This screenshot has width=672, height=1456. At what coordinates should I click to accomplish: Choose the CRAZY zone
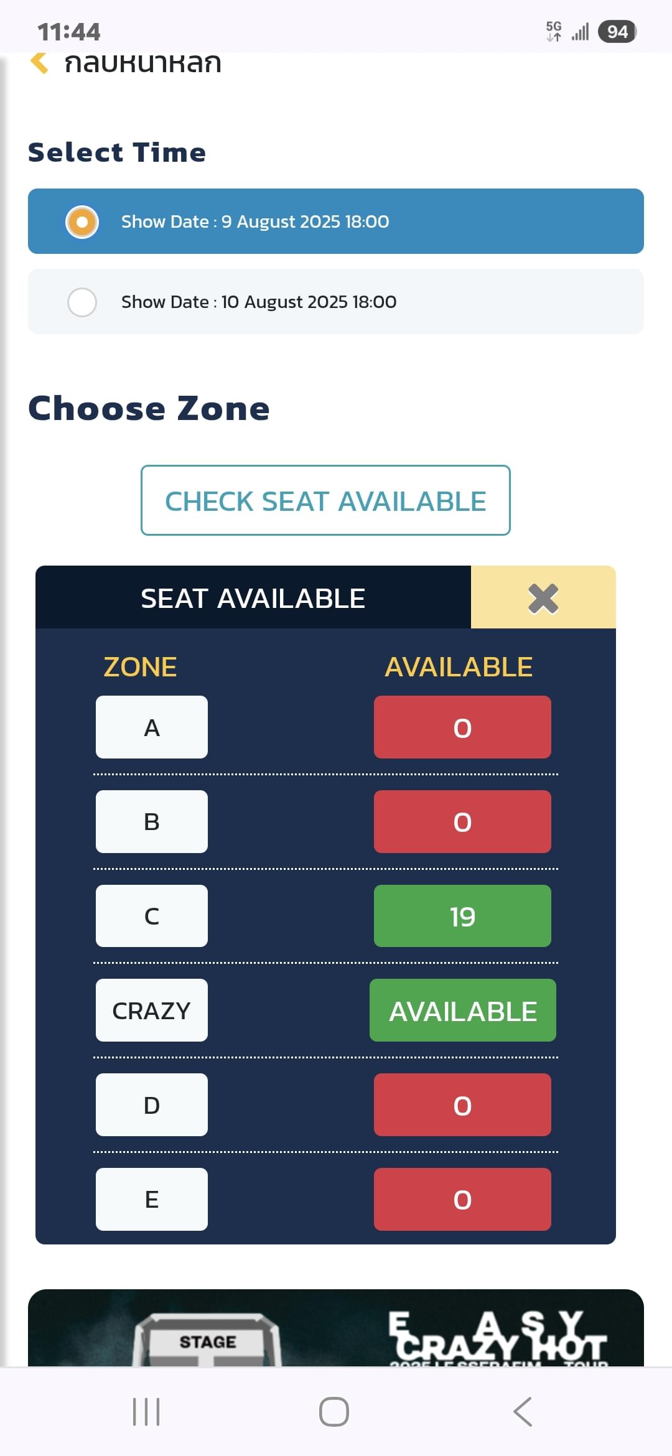coord(152,1010)
